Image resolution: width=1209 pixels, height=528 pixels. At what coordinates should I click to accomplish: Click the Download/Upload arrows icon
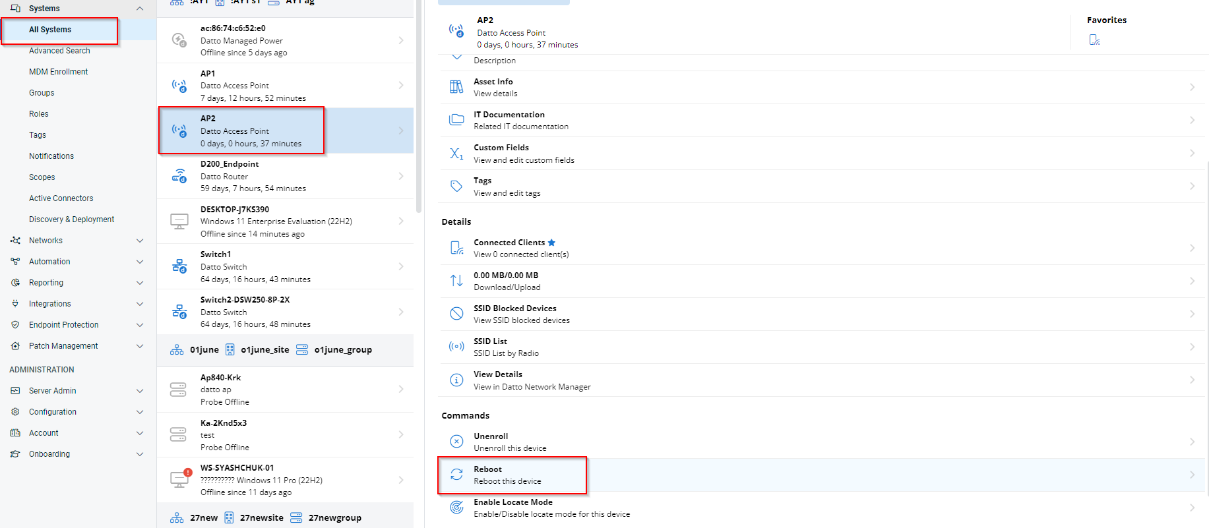tap(456, 281)
